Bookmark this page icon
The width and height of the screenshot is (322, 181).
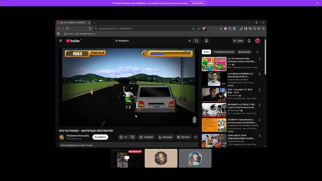tap(90, 29)
